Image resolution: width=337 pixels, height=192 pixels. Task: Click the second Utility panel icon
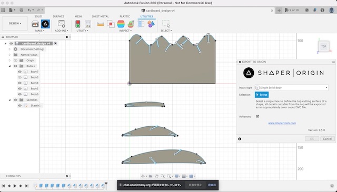pyautogui.click(x=88, y=24)
